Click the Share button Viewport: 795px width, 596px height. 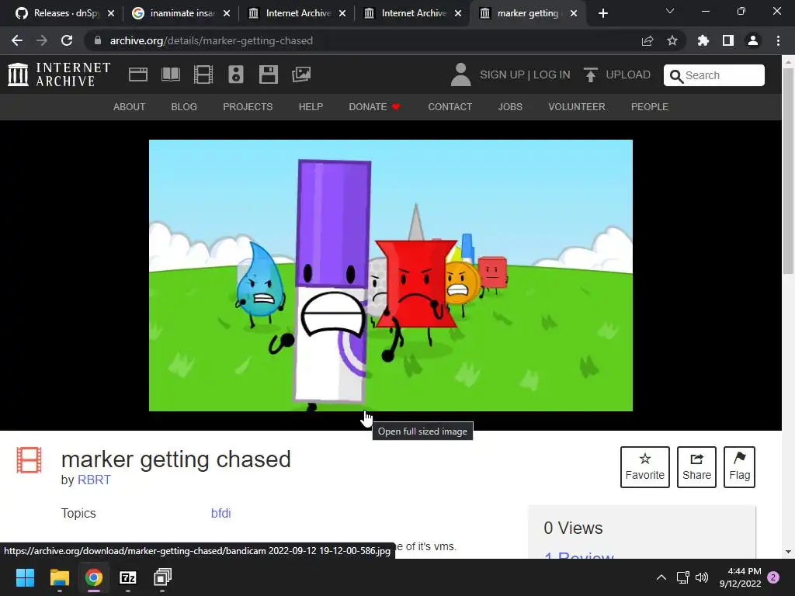tap(696, 467)
